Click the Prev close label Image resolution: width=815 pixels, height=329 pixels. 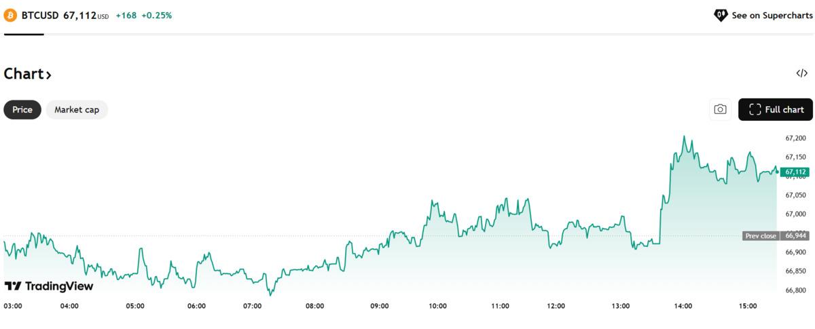[x=760, y=235]
